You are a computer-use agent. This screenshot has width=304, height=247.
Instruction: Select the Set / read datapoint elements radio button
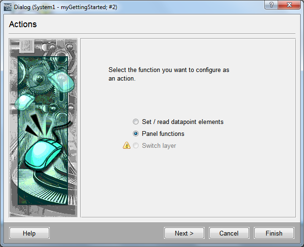136,122
